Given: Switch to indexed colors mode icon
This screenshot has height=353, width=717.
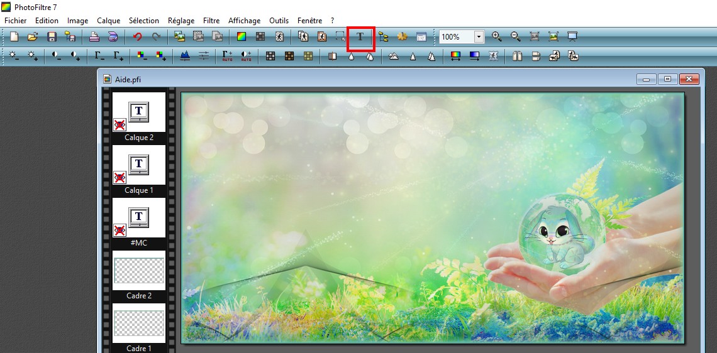Looking at the screenshot, I should coord(260,36).
